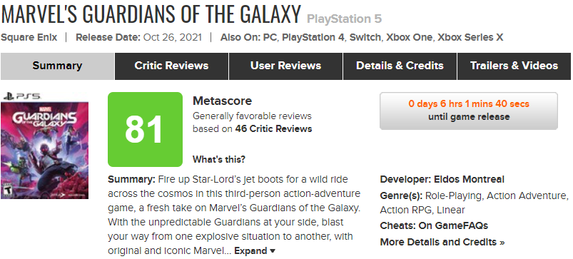Image resolution: width=573 pixels, height=259 pixels.
Task: Select the Details & Credits tab
Action: 400,66
